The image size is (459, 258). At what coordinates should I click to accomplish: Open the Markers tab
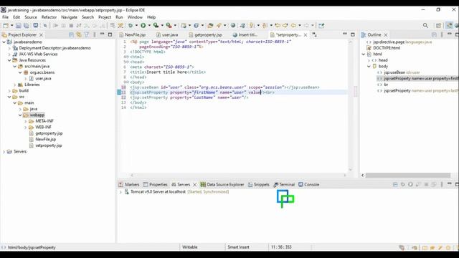(x=129, y=185)
